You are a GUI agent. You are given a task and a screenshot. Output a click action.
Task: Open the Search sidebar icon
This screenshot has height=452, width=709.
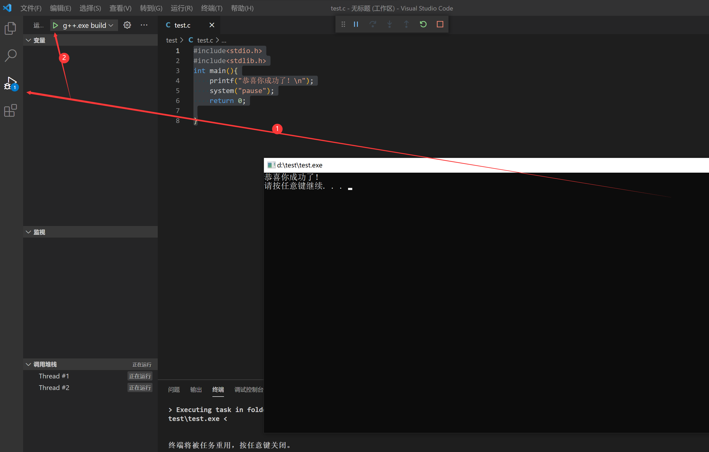tap(11, 55)
